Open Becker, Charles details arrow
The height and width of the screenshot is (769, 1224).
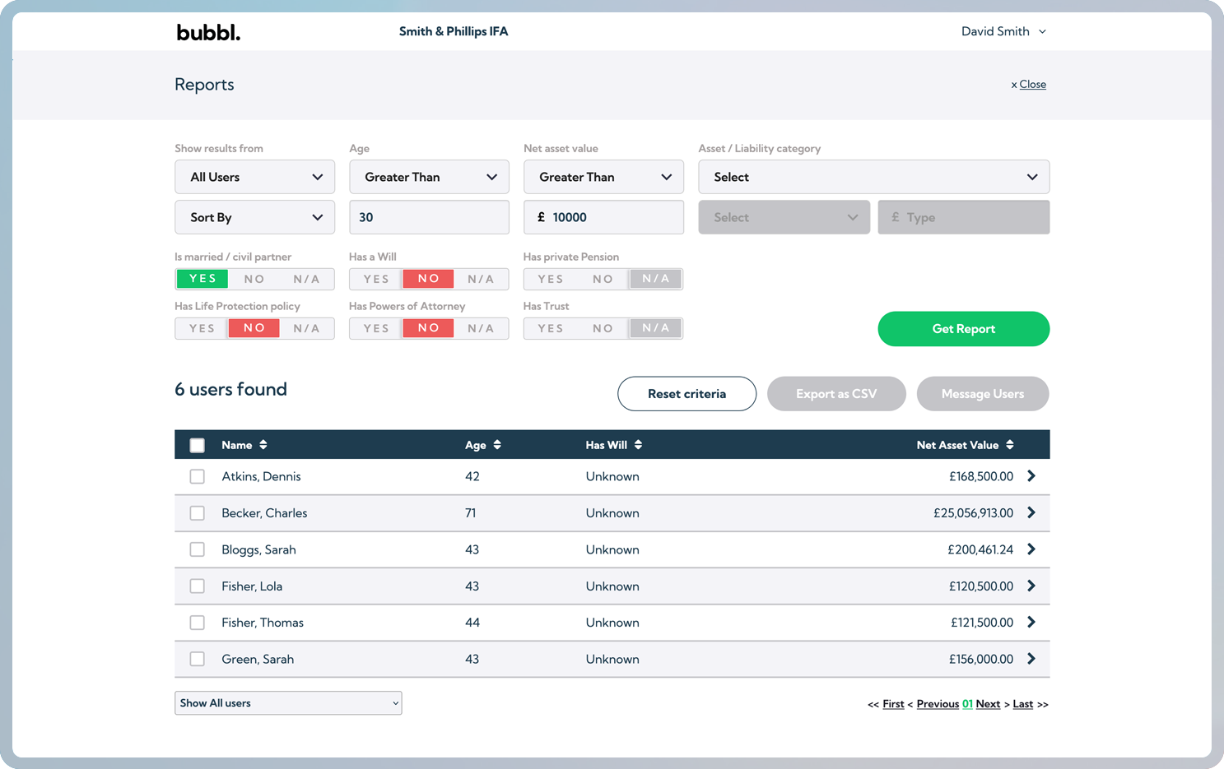click(x=1031, y=513)
